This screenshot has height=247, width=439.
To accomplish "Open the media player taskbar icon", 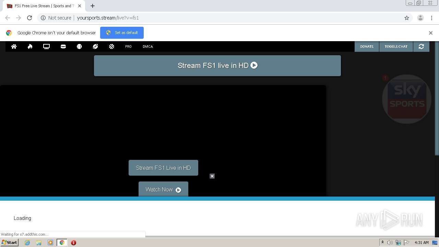I will (x=50, y=243).
